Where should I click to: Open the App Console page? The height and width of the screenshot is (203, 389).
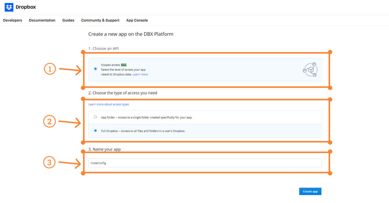point(137,20)
